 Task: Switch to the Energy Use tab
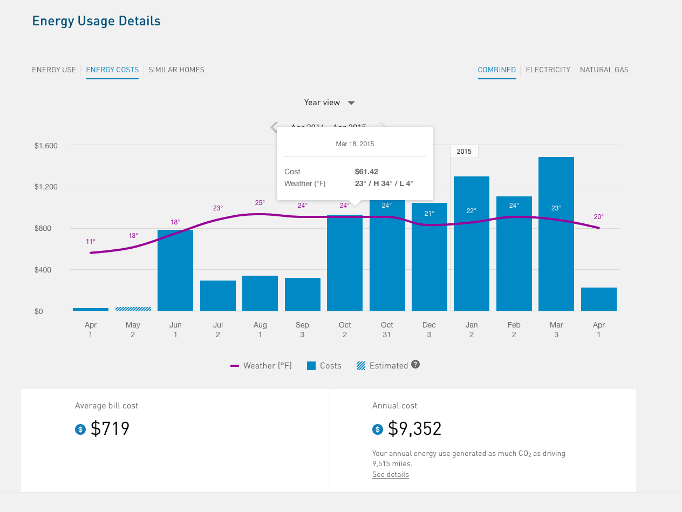click(54, 70)
